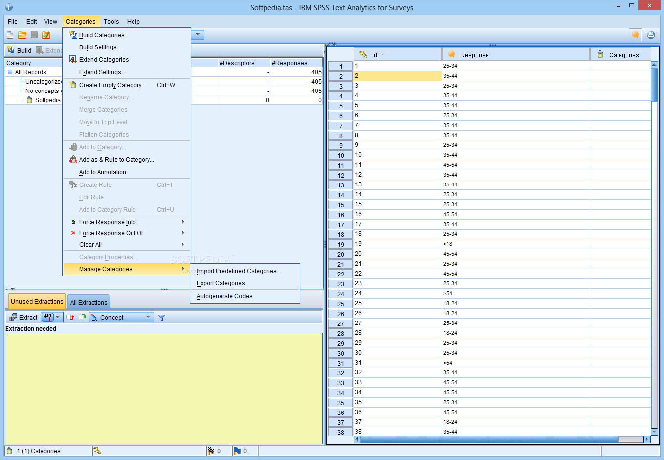Expand the Force Response Out Of submenu
This screenshot has width=664, height=460.
(127, 233)
